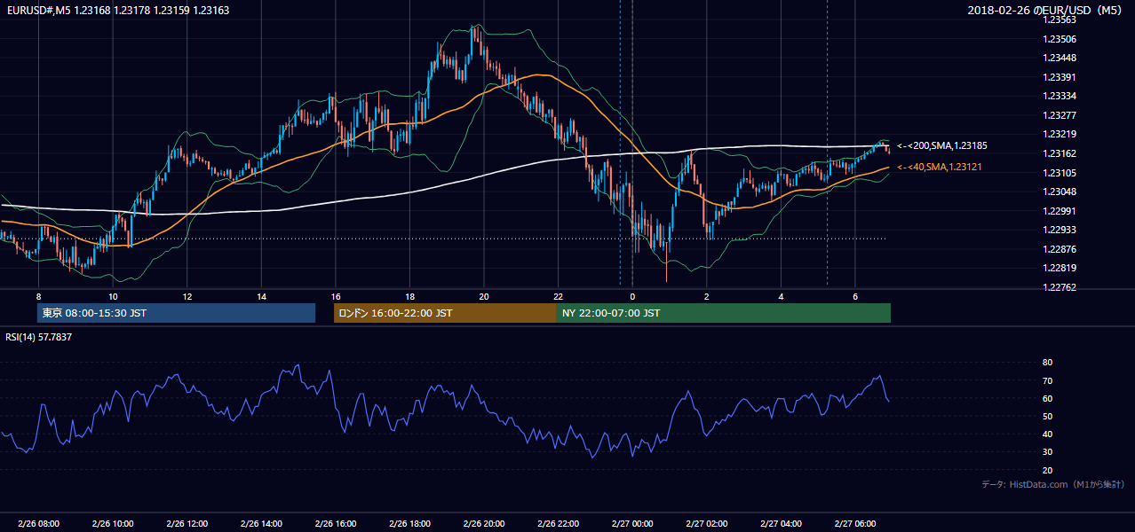The image size is (1135, 532).
Task: Click price axis value 1.23105
Action: [x=1059, y=173]
